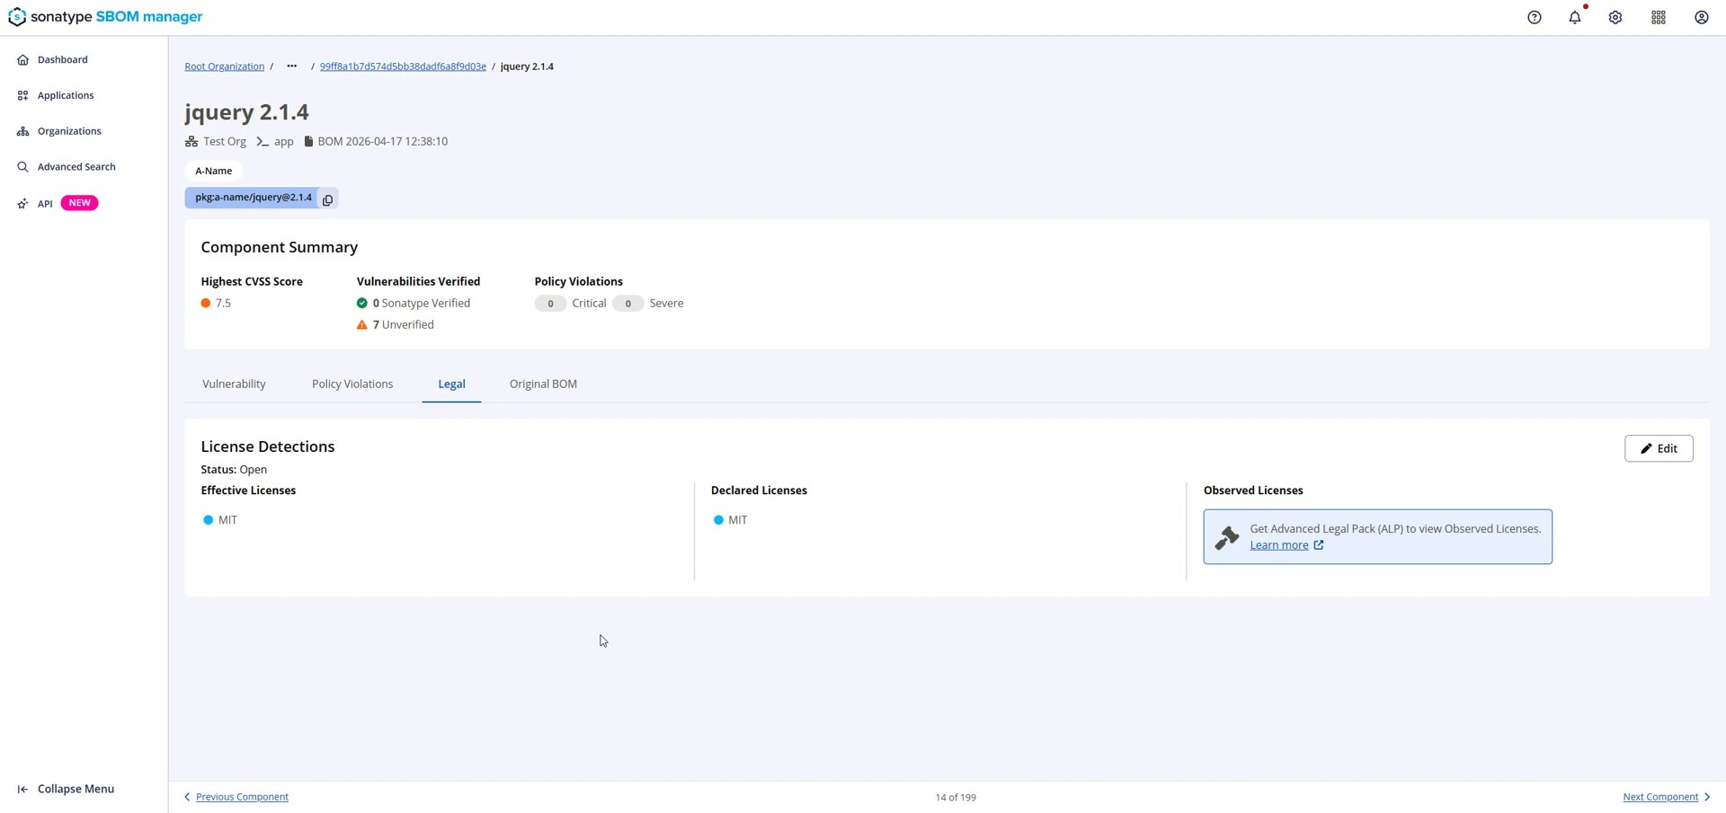Click the Critical violations count badge
Image resolution: width=1726 pixels, height=813 pixels.
pos(550,304)
